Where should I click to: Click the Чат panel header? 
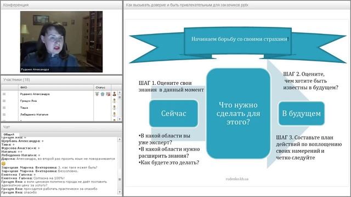[61, 127]
